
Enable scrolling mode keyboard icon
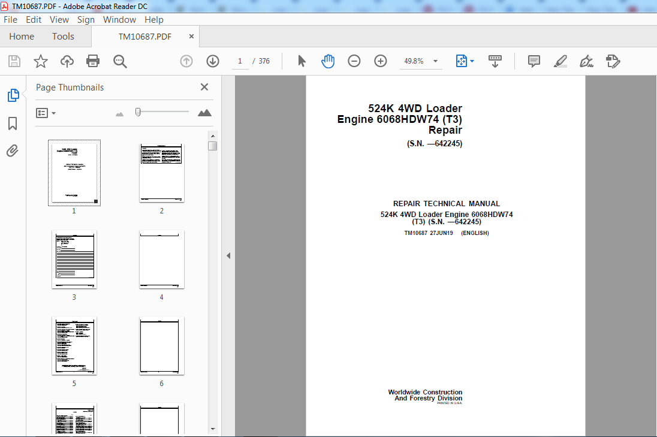coord(495,61)
